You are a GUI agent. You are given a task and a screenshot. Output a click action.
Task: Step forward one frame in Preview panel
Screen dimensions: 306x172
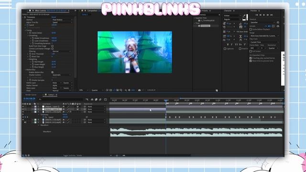[x=268, y=15]
